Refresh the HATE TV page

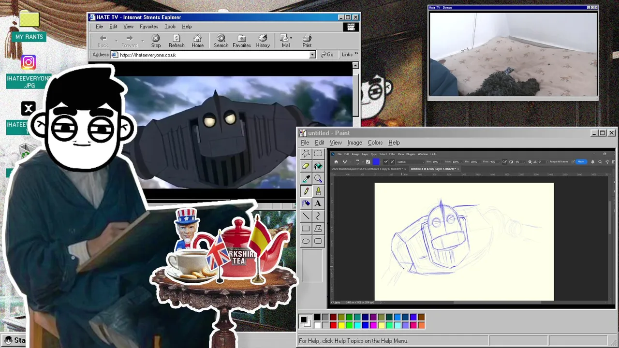tap(177, 41)
